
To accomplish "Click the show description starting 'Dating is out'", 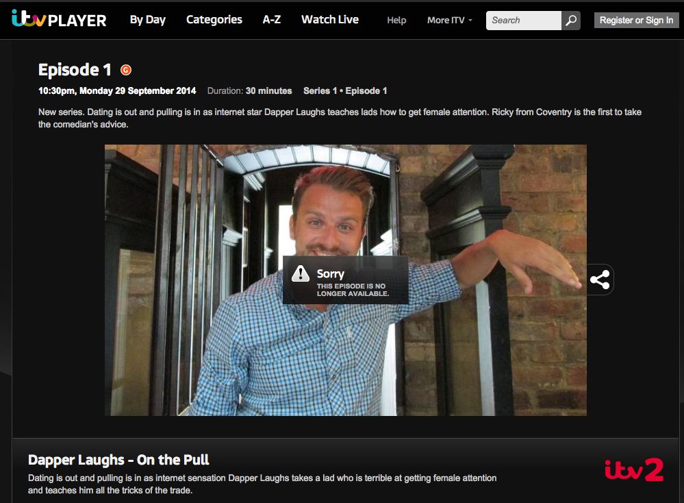I will (262, 484).
